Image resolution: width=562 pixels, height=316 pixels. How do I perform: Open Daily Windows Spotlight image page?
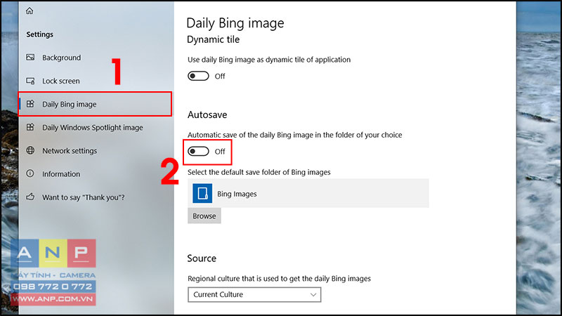[x=95, y=128]
